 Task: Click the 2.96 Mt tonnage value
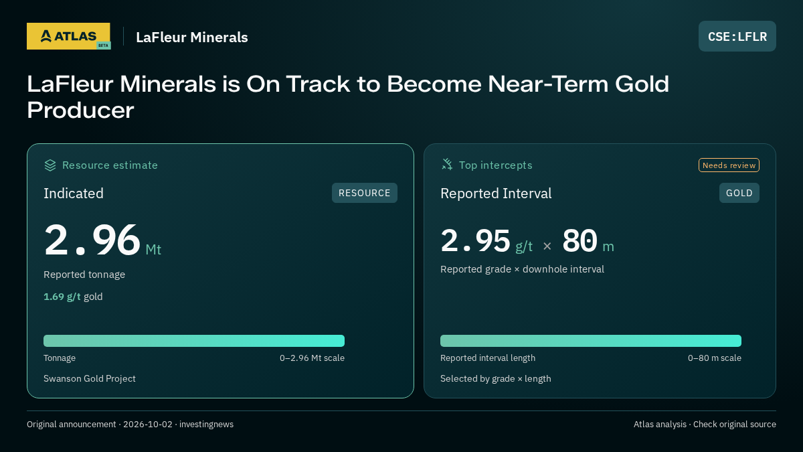(x=102, y=241)
